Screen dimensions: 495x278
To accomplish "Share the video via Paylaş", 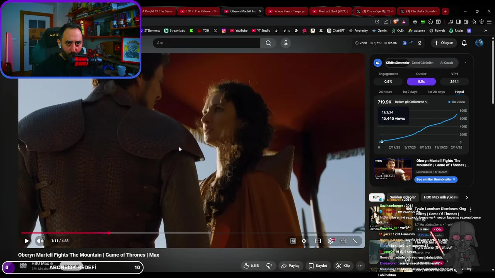I will [290, 266].
